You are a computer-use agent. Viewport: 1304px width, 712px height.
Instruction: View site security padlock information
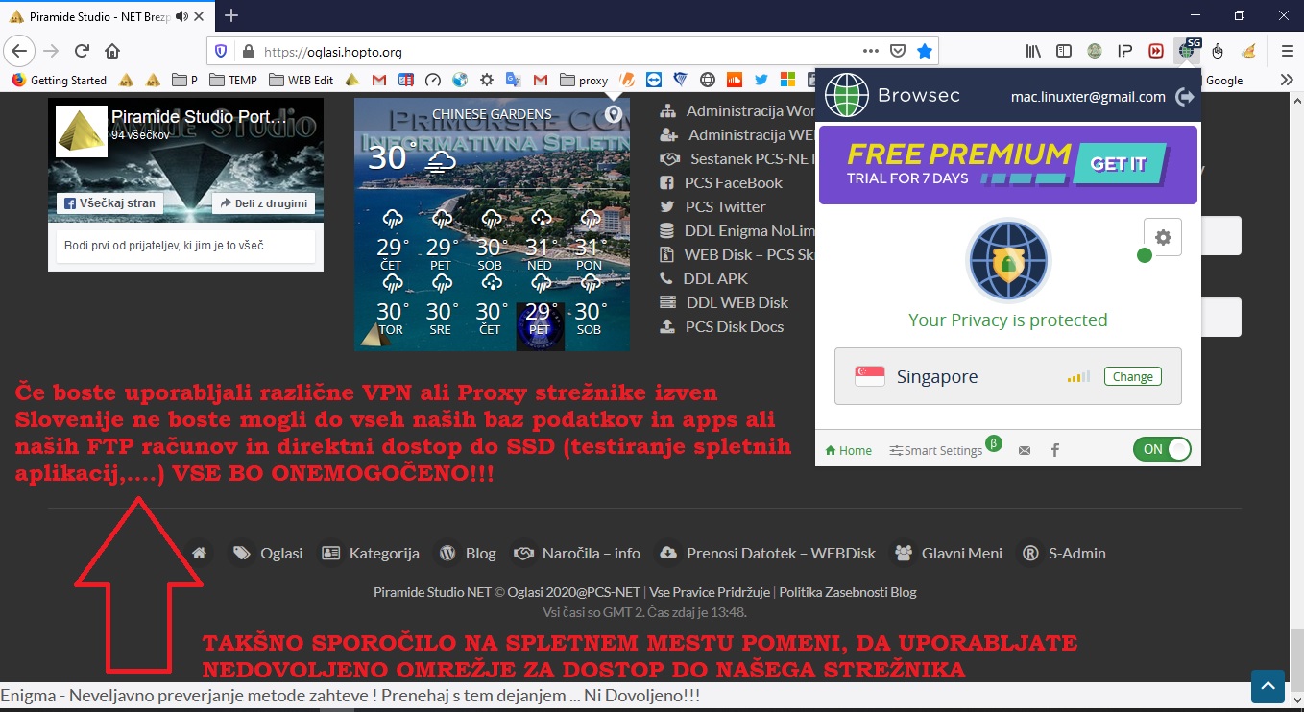[x=248, y=51]
